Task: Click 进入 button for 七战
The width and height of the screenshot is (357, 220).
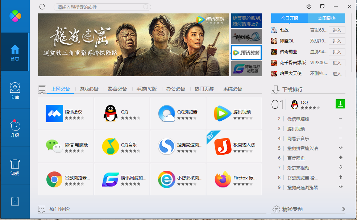Action: [x=337, y=30]
